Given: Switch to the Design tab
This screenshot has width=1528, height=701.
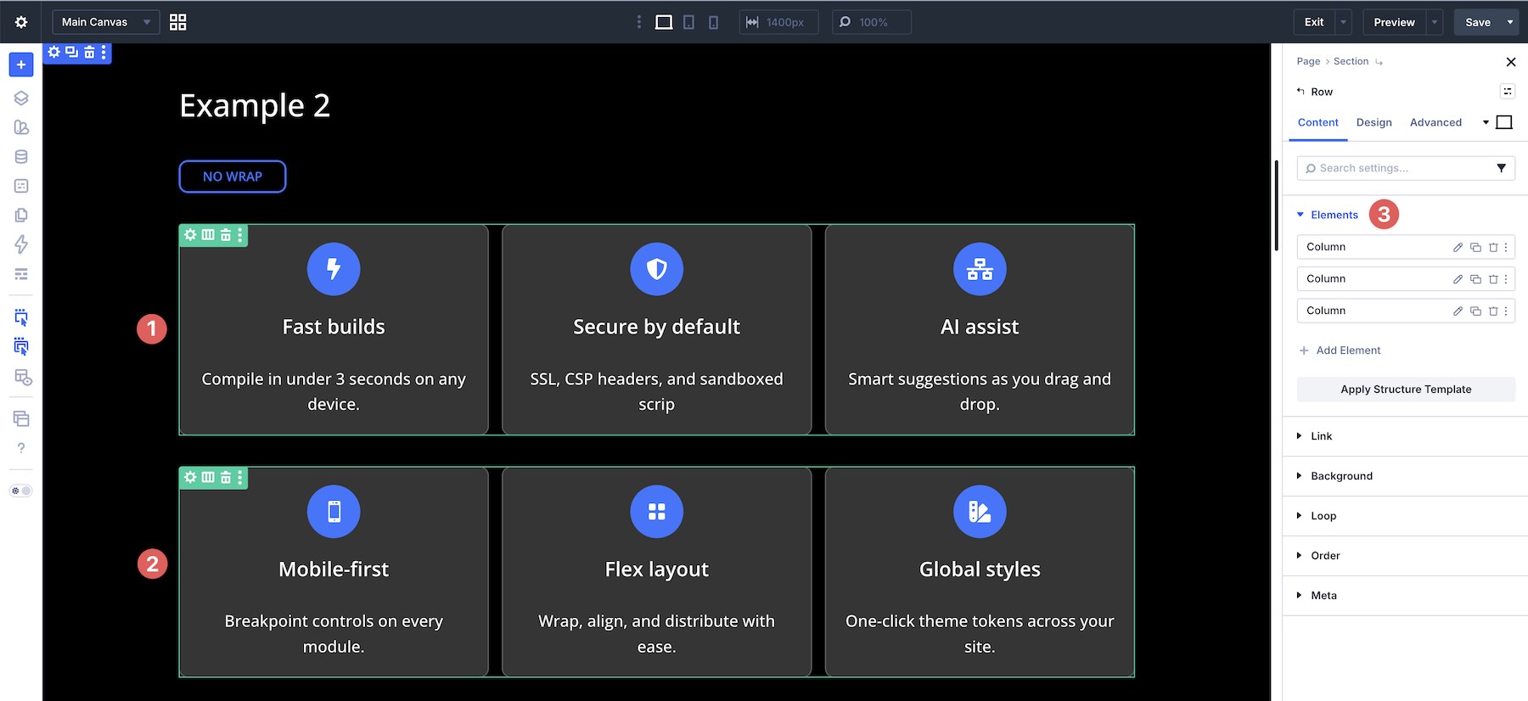Looking at the screenshot, I should click(1374, 122).
